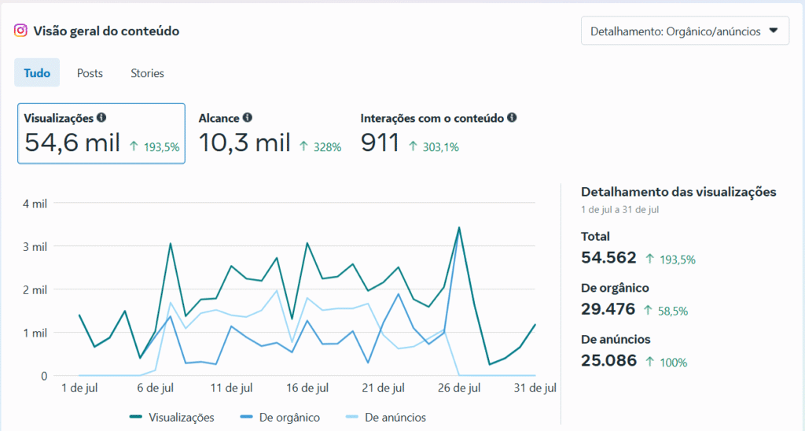Switch to the Posts tab

(90, 73)
